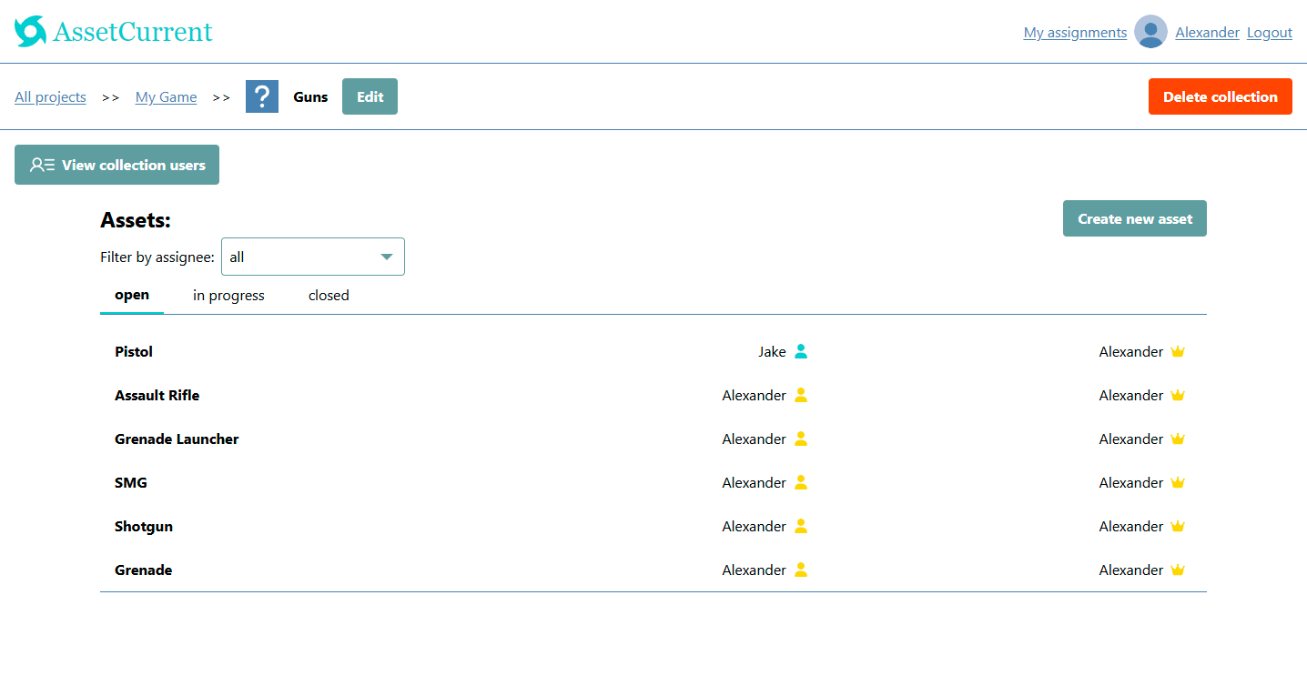Image resolution: width=1307 pixels, height=686 pixels.
Task: Click assignee person icon in Grenade Launcher row
Action: point(801,439)
